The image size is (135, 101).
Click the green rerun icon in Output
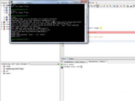pos(62,65)
